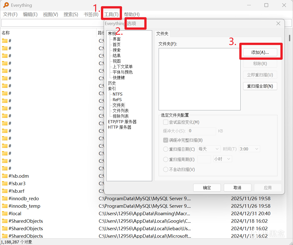Open the 小时 unit dropdown

click(x=223, y=159)
